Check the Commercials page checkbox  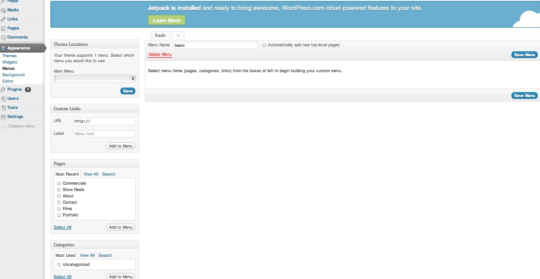coord(59,183)
